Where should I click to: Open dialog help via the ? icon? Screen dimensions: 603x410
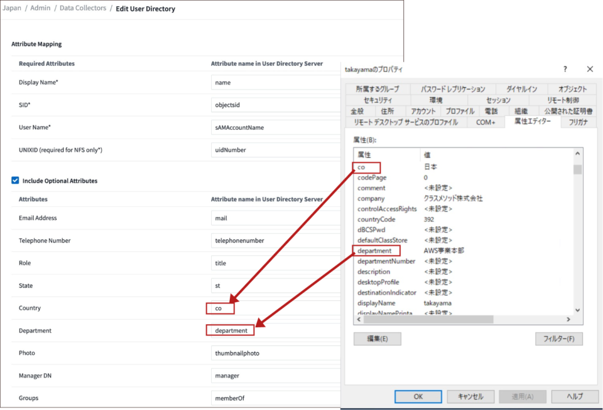565,69
